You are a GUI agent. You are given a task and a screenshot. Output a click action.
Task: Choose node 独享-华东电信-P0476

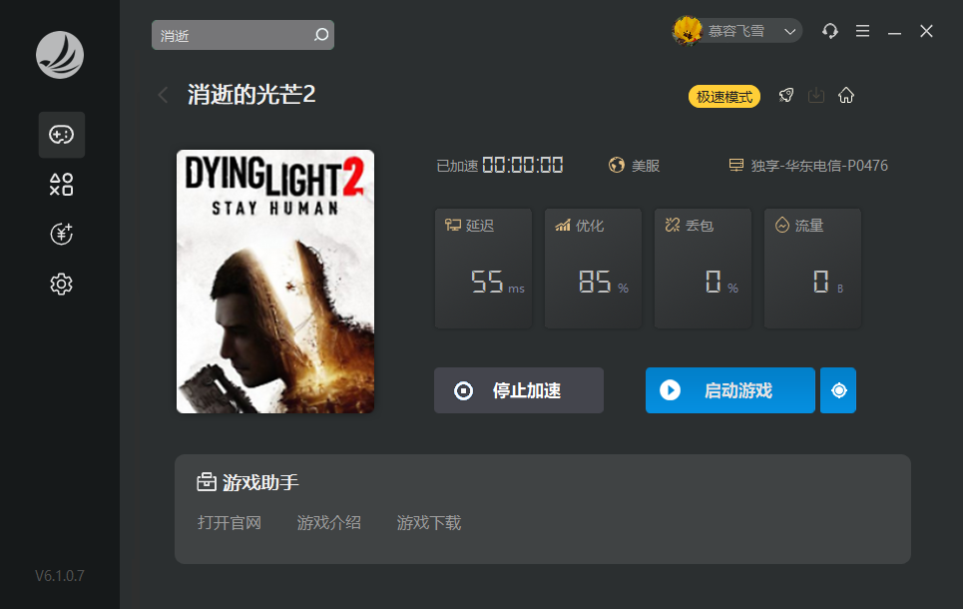[819, 166]
